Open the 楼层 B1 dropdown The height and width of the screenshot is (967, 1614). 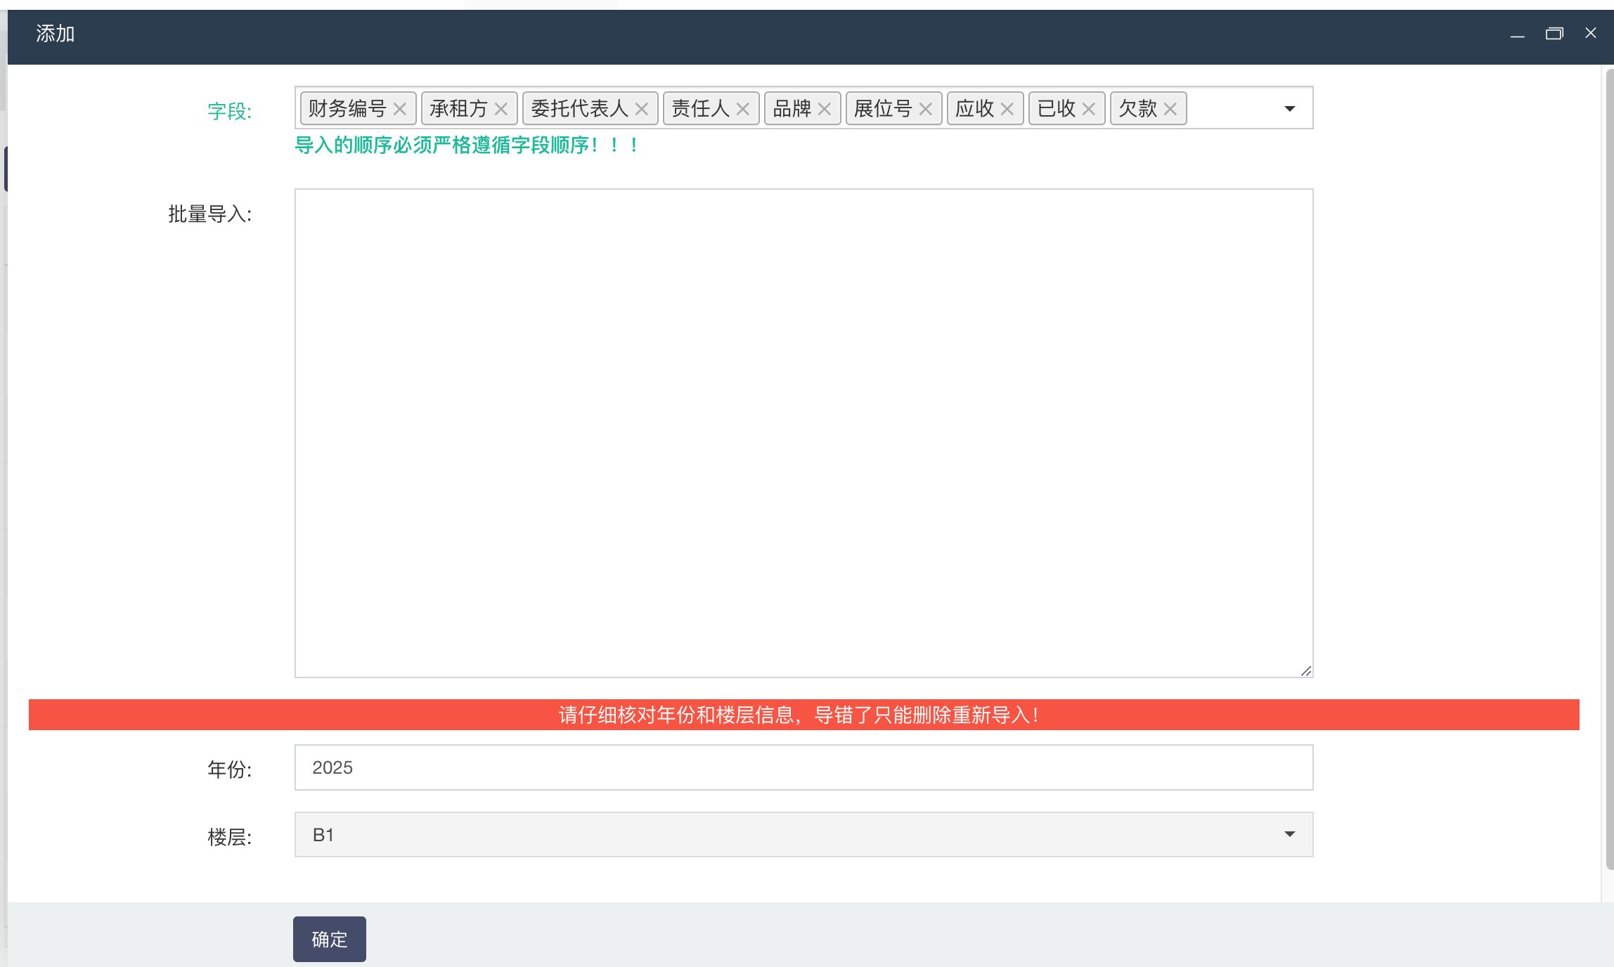point(803,834)
